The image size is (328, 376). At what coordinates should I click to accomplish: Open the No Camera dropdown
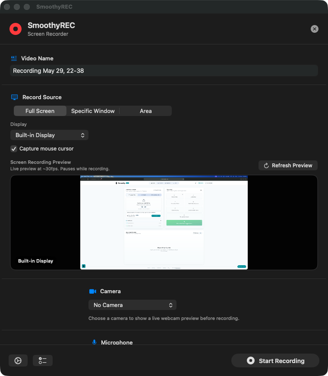tap(132, 305)
